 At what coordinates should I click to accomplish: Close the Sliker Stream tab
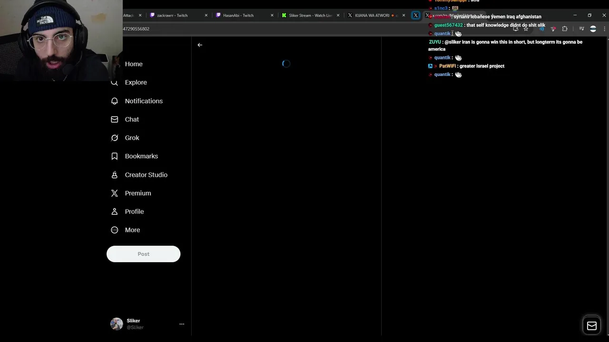[x=338, y=15]
